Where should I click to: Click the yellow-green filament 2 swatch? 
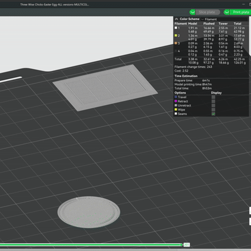tap(176, 36)
